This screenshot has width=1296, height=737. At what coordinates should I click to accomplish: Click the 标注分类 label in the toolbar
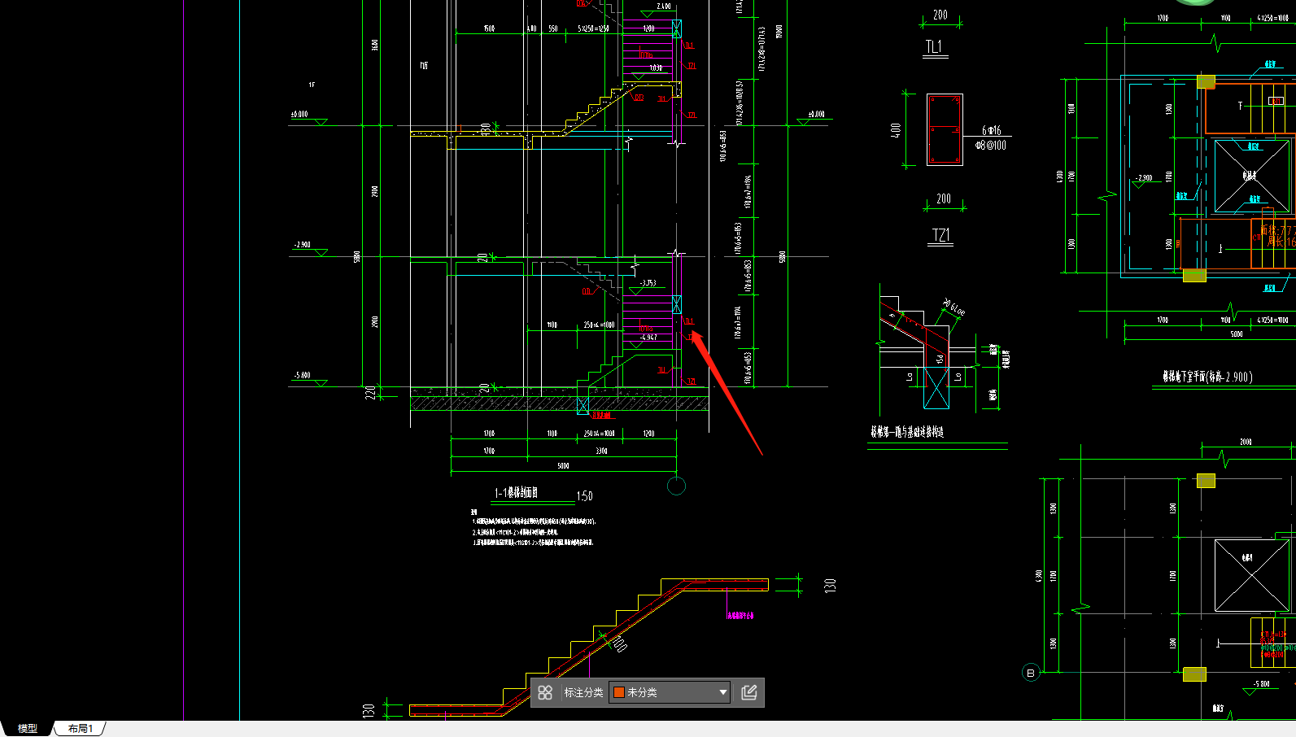(x=583, y=692)
